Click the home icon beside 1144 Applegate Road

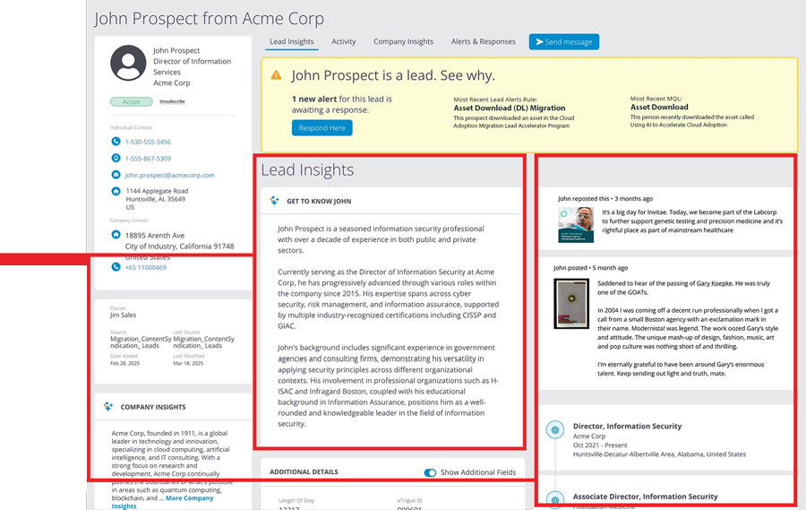click(x=116, y=191)
